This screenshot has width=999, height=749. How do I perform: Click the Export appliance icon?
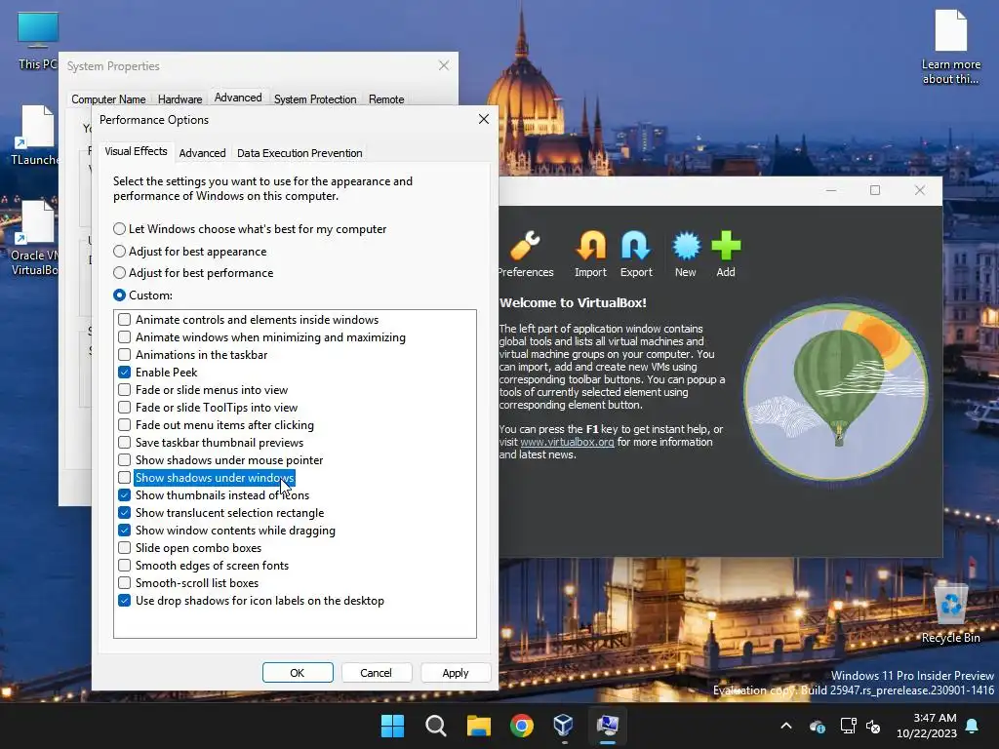pos(636,255)
